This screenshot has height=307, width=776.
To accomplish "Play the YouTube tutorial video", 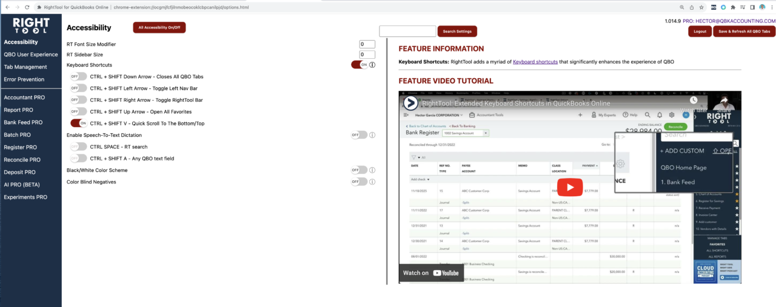I will tap(570, 187).
